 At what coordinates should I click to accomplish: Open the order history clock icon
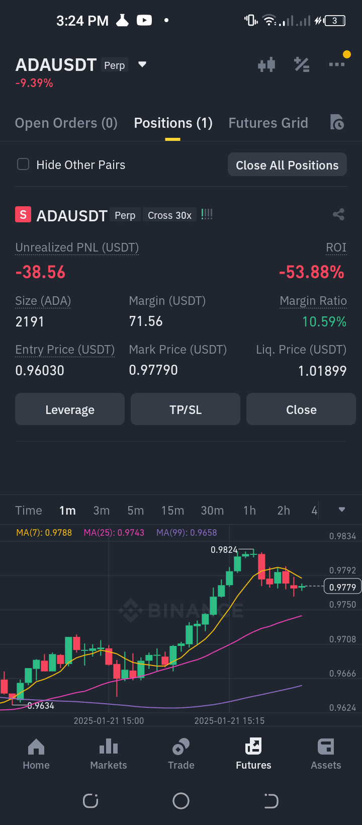[337, 122]
